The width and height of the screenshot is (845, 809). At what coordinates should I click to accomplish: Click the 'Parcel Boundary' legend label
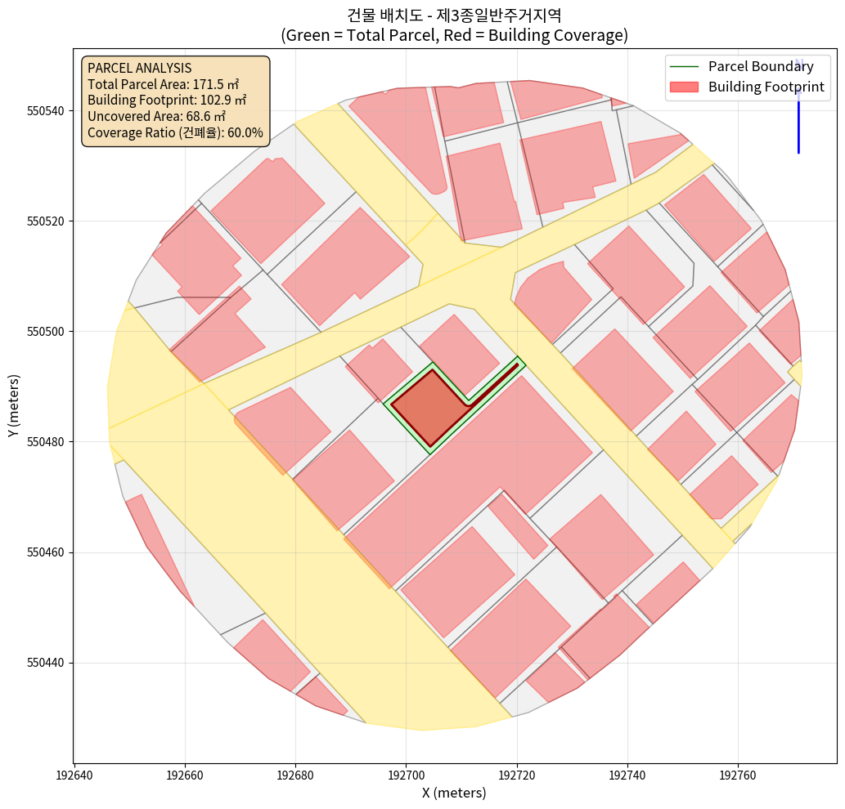pos(761,67)
